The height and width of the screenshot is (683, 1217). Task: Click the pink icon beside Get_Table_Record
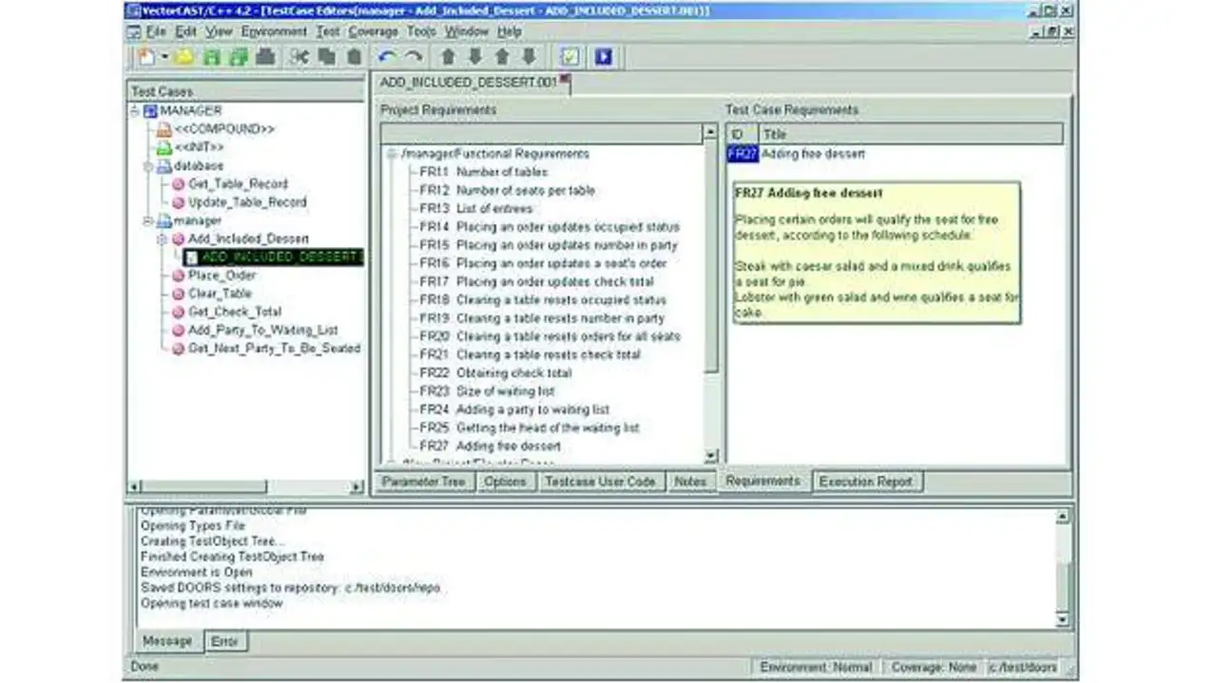tap(178, 184)
